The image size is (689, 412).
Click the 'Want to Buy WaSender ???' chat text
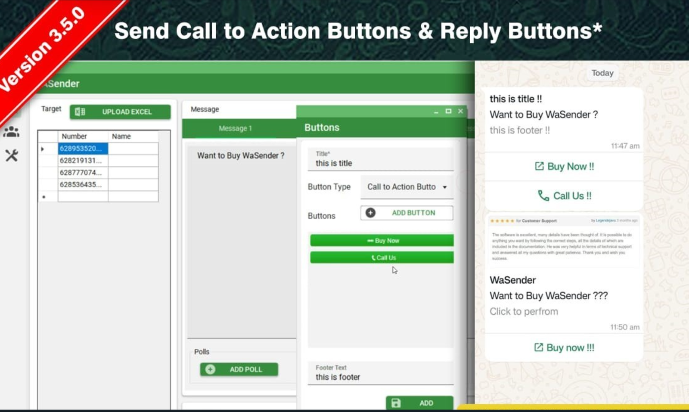click(549, 296)
